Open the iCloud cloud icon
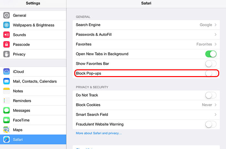The image size is (226, 149). point(6,72)
